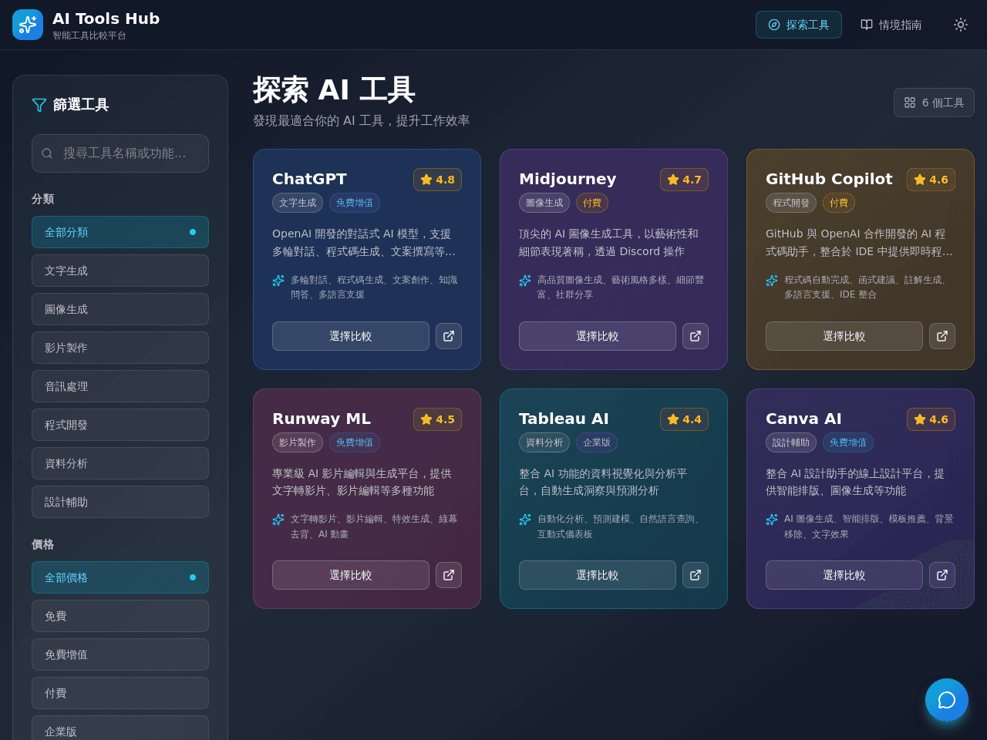The width and height of the screenshot is (987, 740).
Task: Select Tableau AI for comparison
Action: pyautogui.click(x=598, y=575)
